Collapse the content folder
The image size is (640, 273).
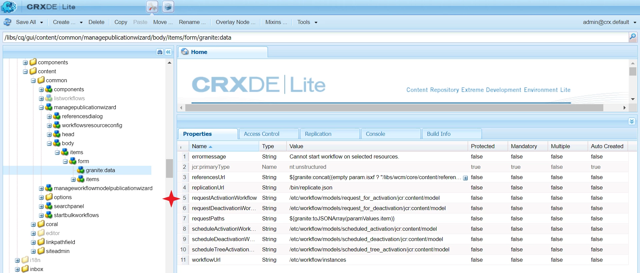25,72
